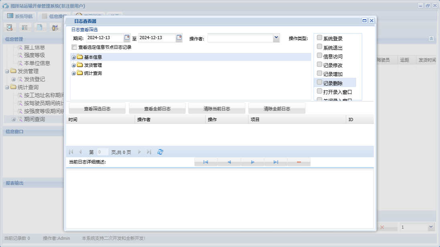Check the 打开录入窗口 checkbox
Image resolution: width=440 pixels, height=247 pixels.
(x=319, y=91)
